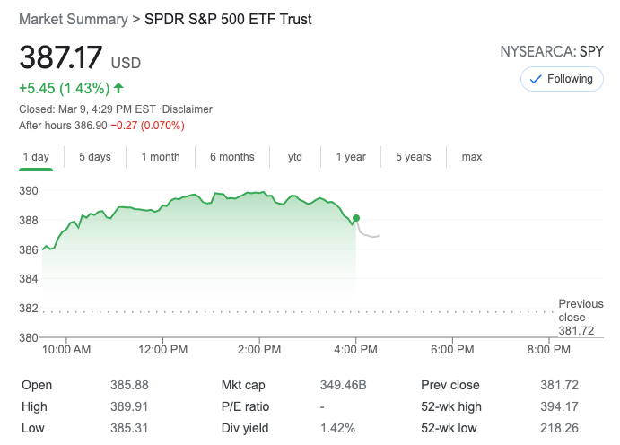
Task: Switch to the 5 days range
Action: coord(94,157)
